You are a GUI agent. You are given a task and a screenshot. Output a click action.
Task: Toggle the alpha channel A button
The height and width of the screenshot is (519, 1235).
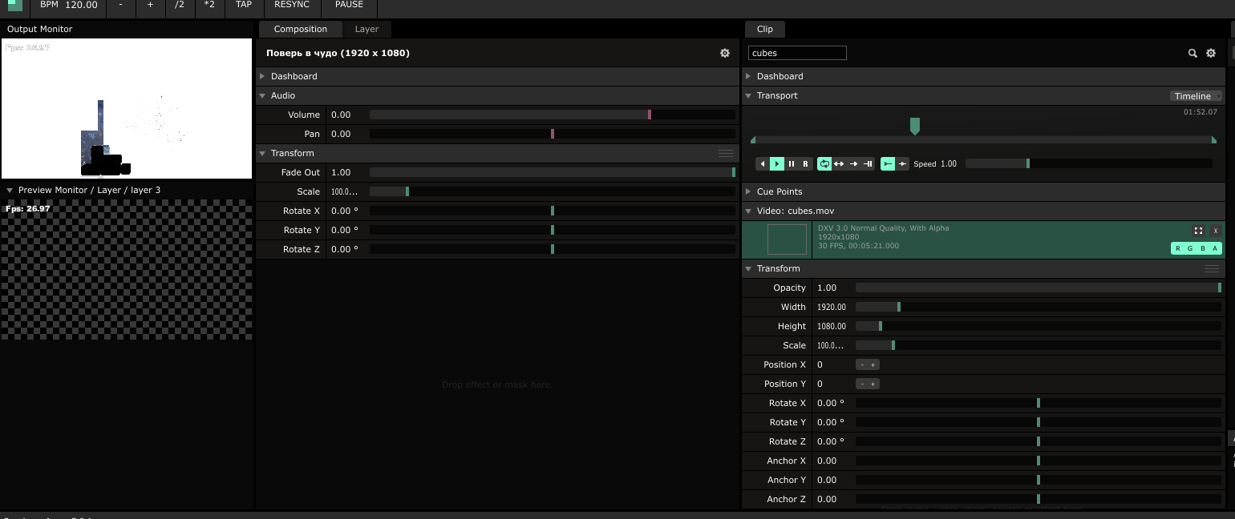pos(1215,249)
